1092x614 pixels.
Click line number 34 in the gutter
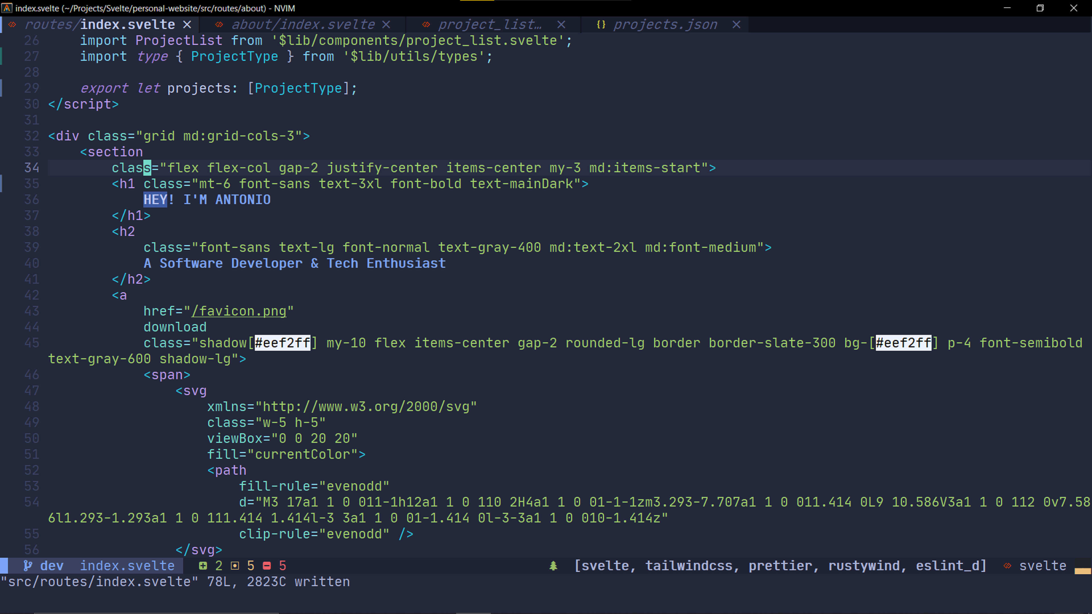[x=32, y=168]
